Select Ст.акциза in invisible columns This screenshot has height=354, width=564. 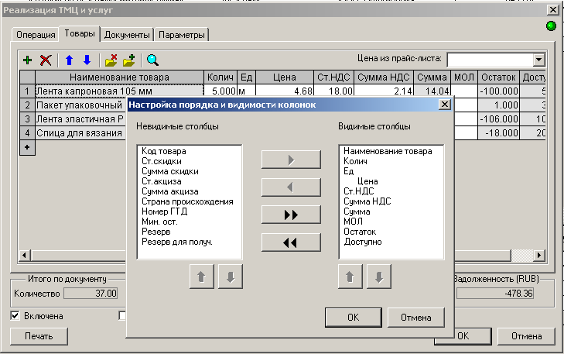(162, 181)
